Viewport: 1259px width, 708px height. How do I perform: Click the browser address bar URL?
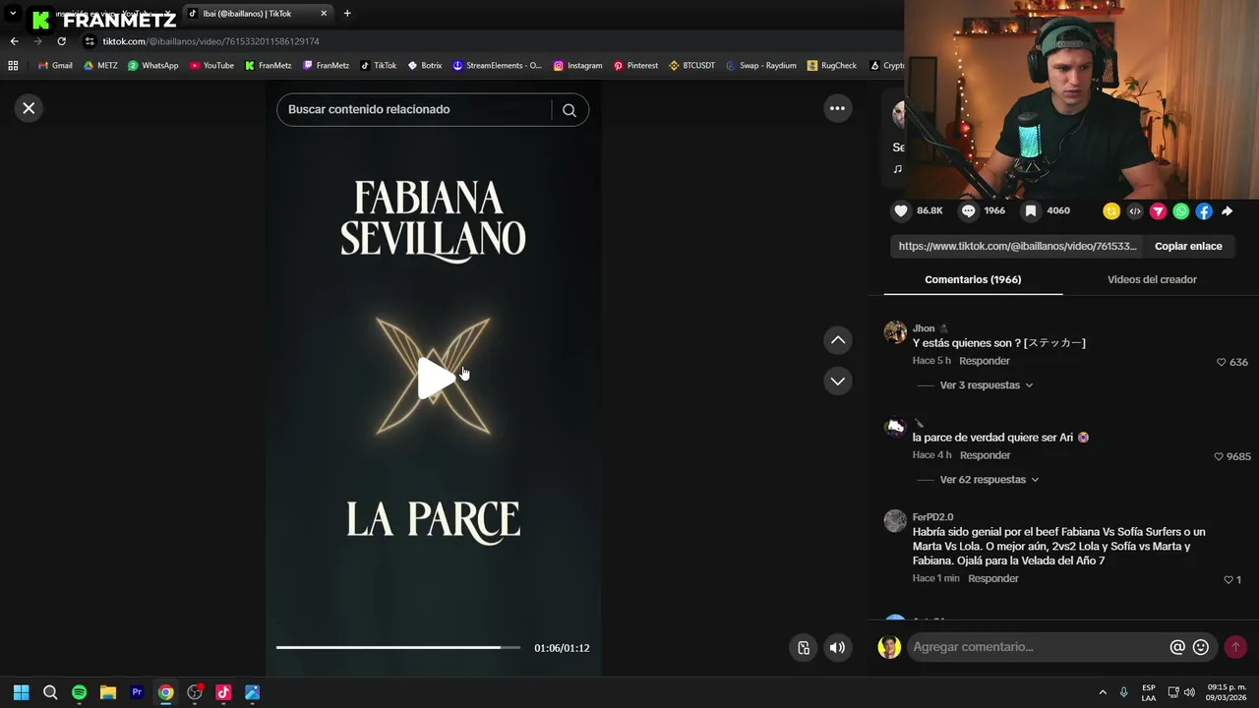click(210, 41)
